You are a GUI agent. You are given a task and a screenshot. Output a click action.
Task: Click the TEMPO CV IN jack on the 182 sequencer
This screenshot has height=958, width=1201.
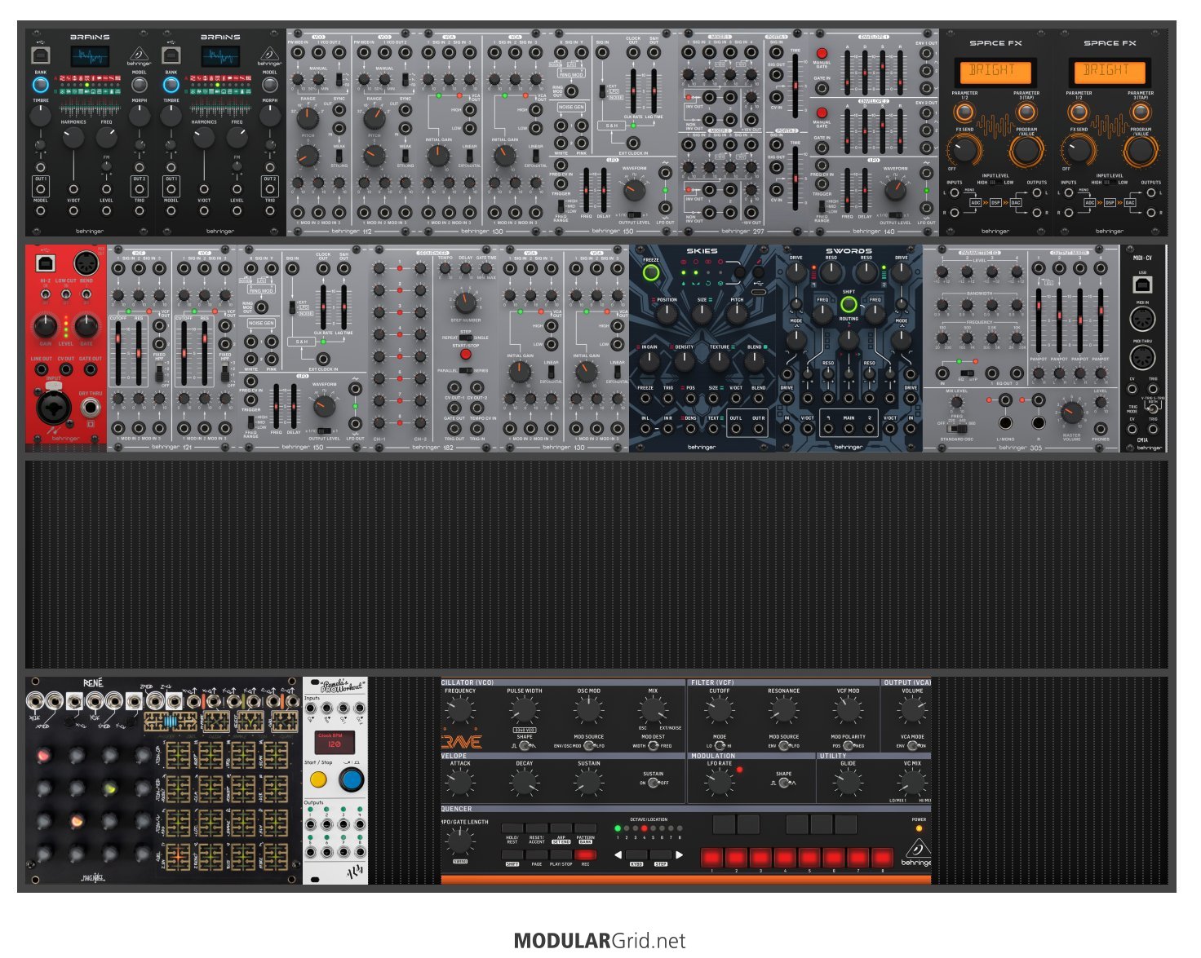coord(477,407)
